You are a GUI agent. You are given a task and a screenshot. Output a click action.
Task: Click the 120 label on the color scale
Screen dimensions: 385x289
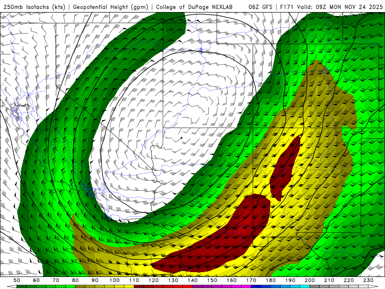[154, 280]
